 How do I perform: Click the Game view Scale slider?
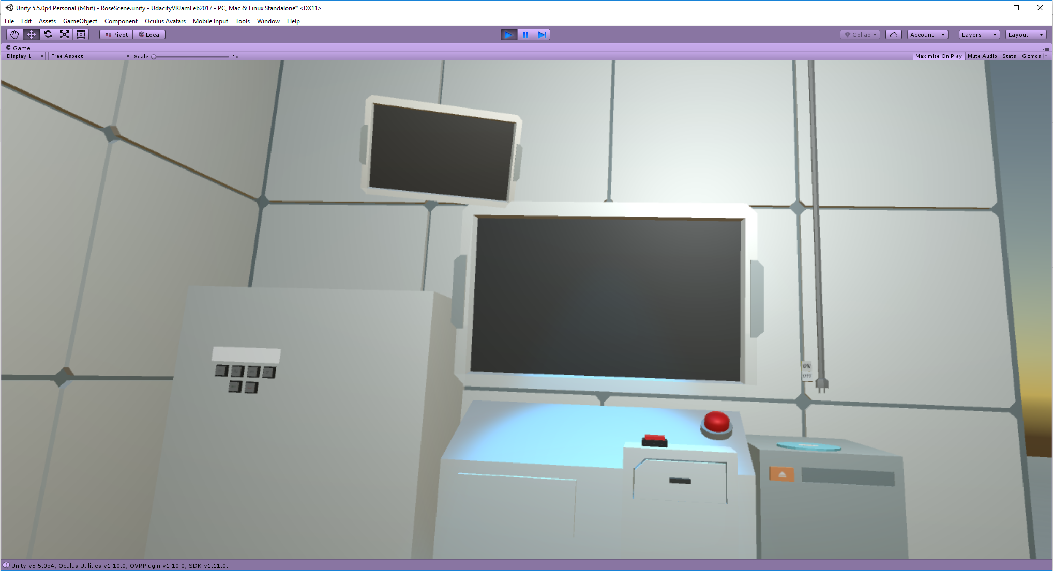[x=191, y=56]
